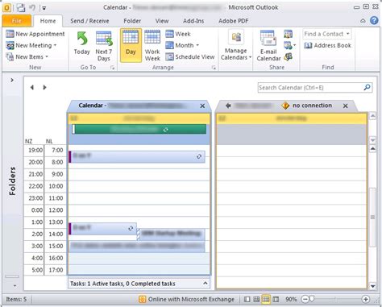The width and height of the screenshot is (382, 307).
Task: Click the Today green arrow icon
Action: click(x=82, y=39)
